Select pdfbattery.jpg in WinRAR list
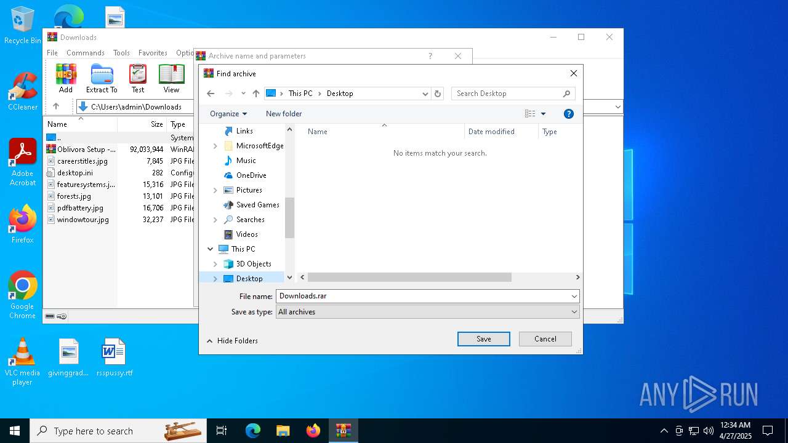 80,208
